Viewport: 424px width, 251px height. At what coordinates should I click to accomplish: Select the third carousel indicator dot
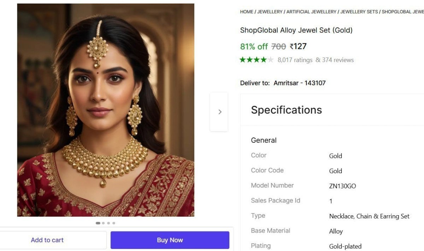tap(108, 223)
